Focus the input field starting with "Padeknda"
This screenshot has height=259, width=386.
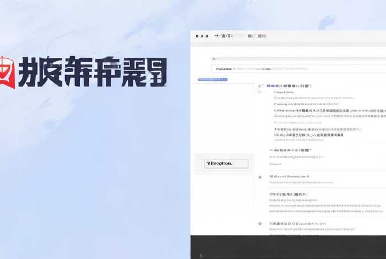tap(298, 69)
